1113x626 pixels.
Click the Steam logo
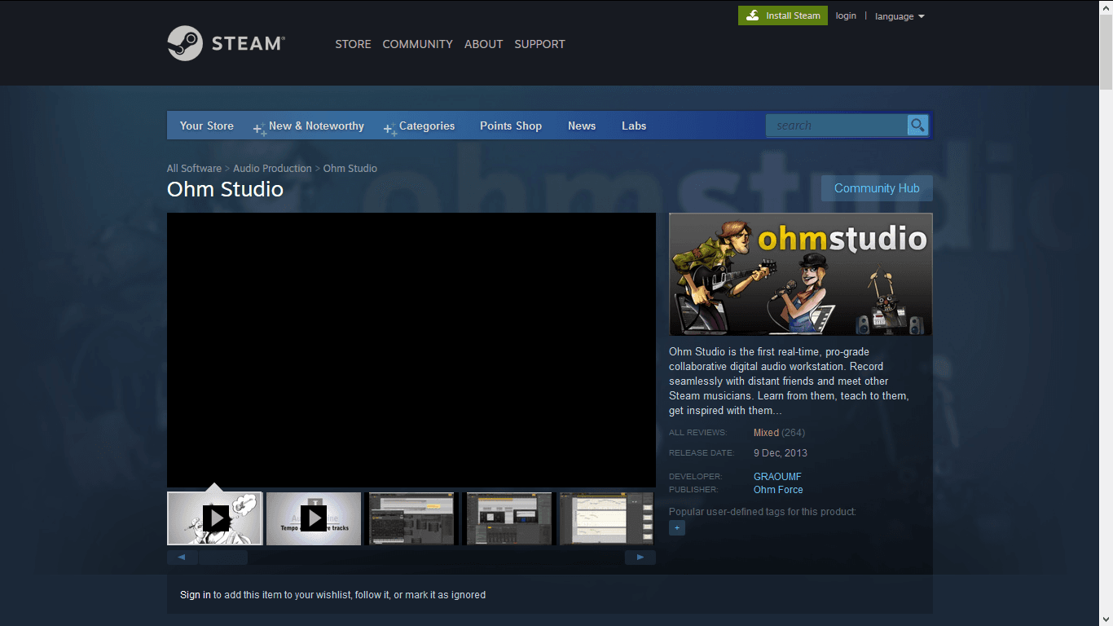click(x=226, y=43)
